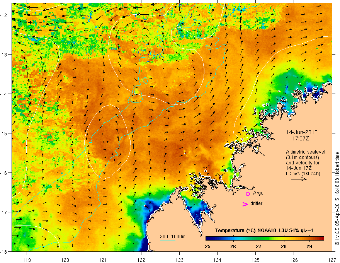Image resolution: width=340 pixels, height=263 pixels.
Task: Click the latitude axis label '-14'
Action: pyautogui.click(x=4, y=94)
